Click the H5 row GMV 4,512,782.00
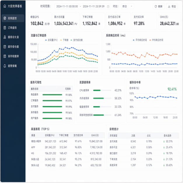 tap(96, 153)
